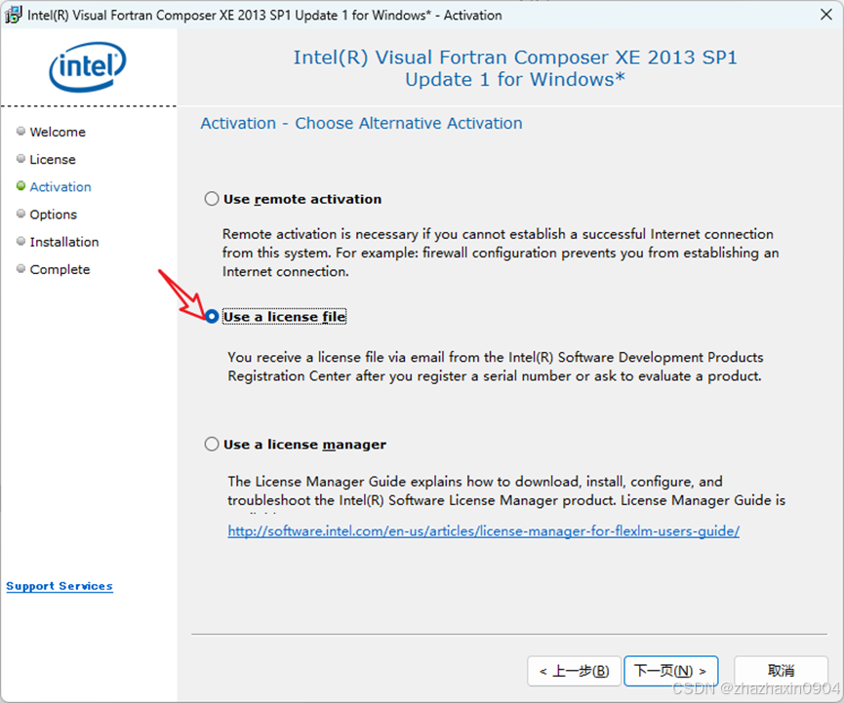Click green bullet beside Activation step
The height and width of the screenshot is (703, 844).
(21, 186)
